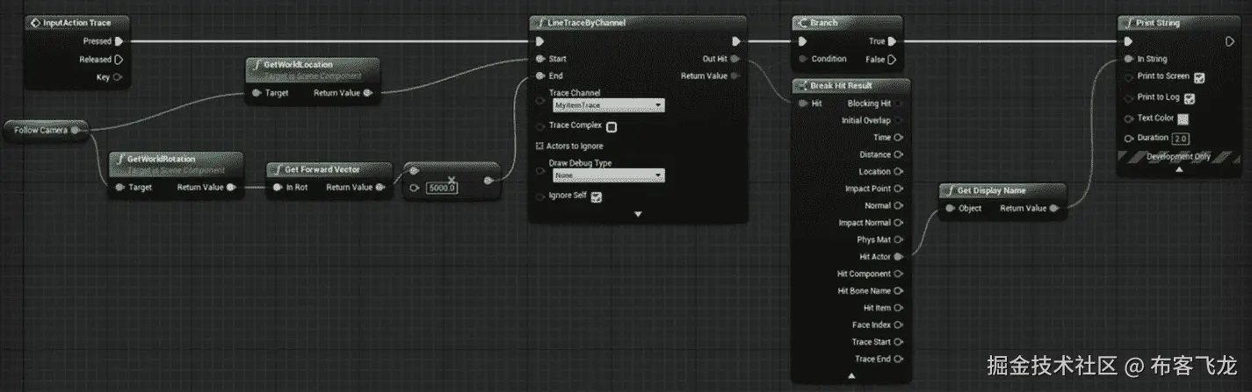Select the Branch node title
The image size is (1252, 392).
pyautogui.click(x=824, y=22)
